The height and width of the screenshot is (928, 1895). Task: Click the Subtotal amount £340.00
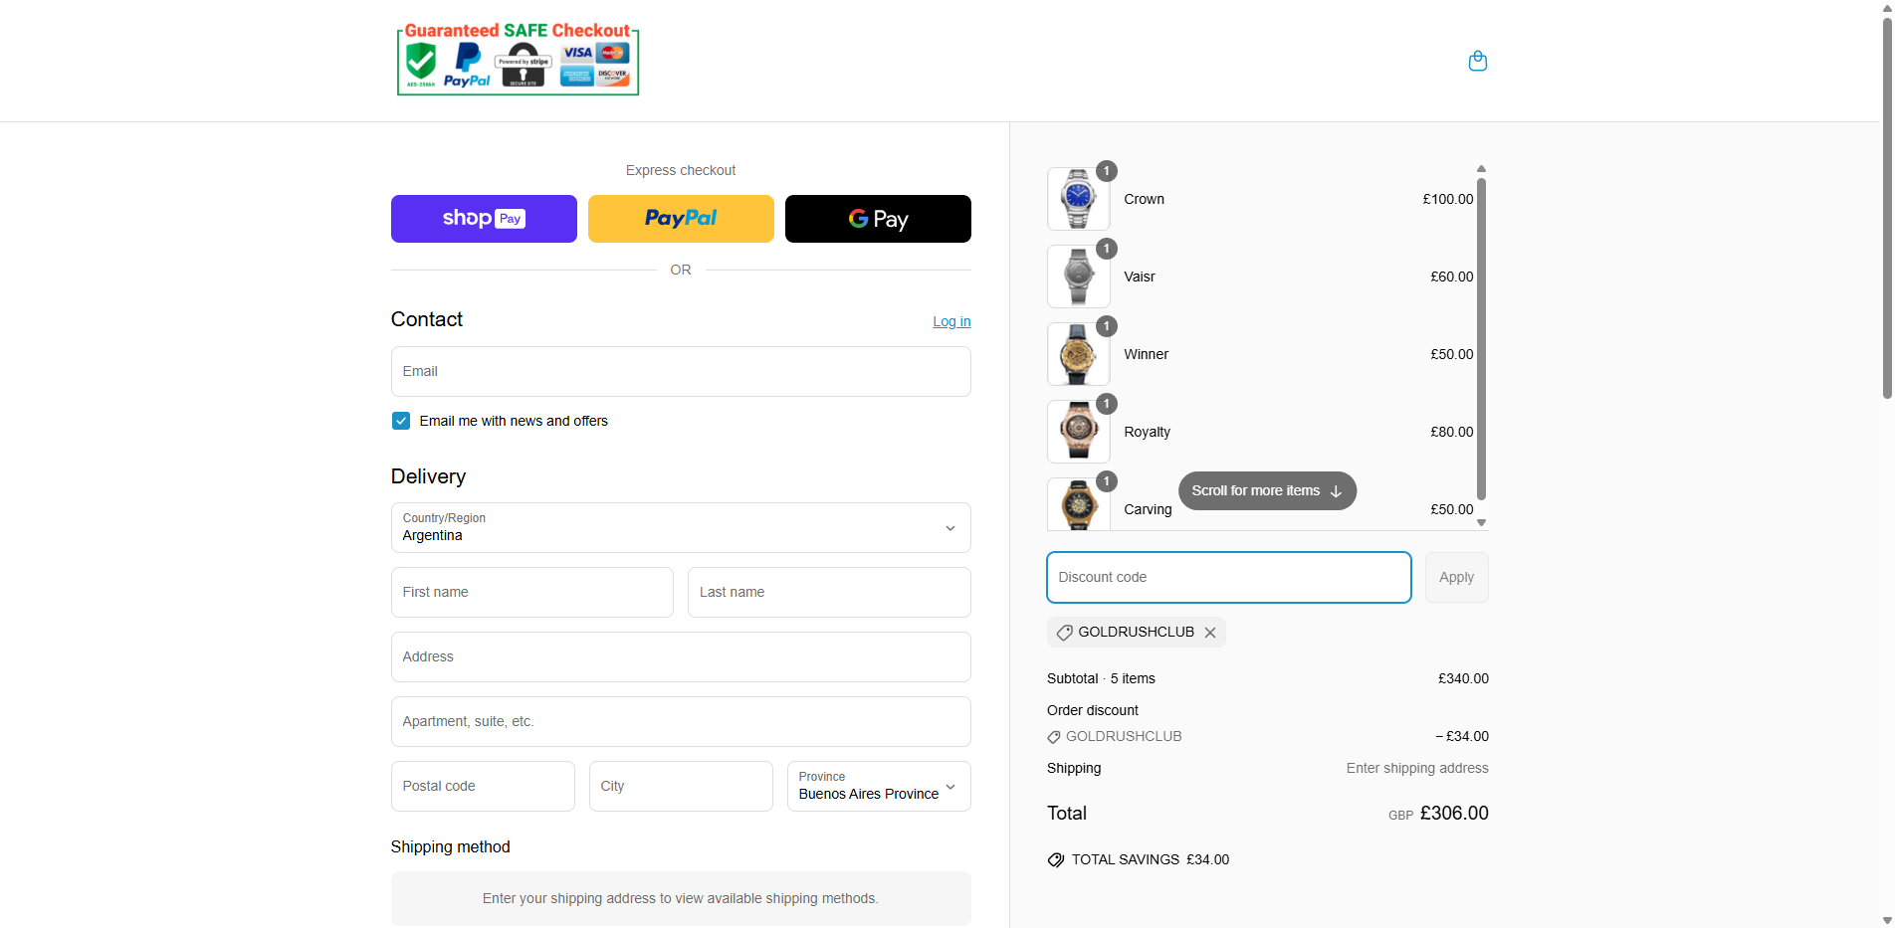pos(1463,678)
